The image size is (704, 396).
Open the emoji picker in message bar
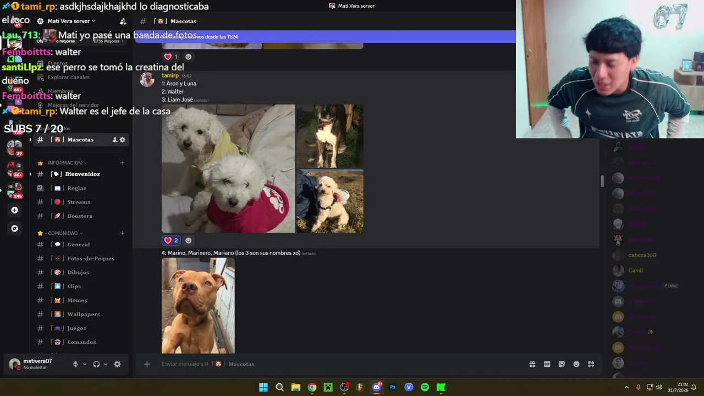pyautogui.click(x=576, y=364)
